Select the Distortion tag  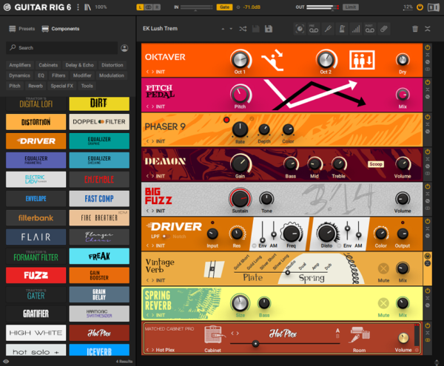[112, 65]
